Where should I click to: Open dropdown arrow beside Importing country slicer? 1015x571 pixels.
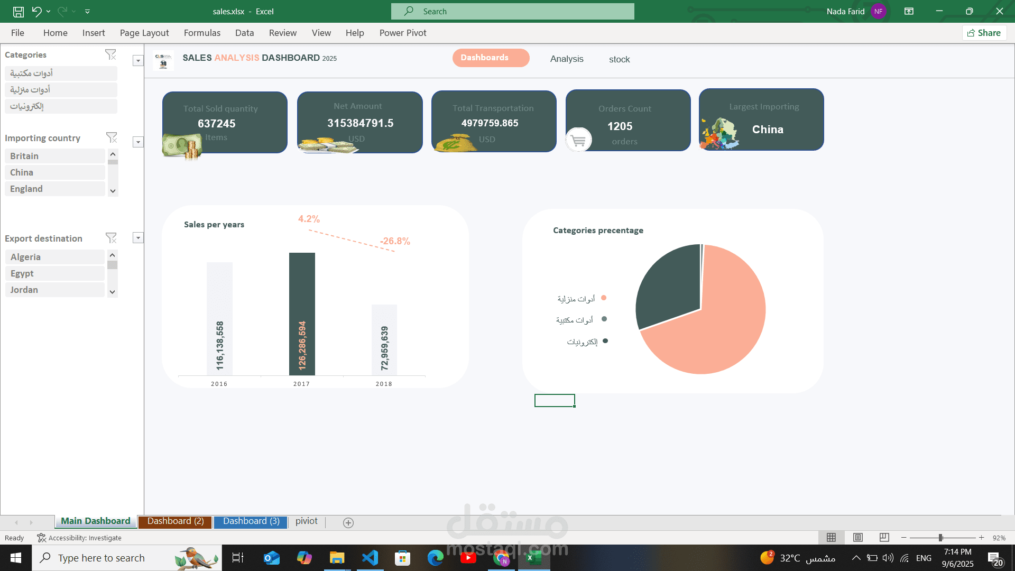point(138,142)
